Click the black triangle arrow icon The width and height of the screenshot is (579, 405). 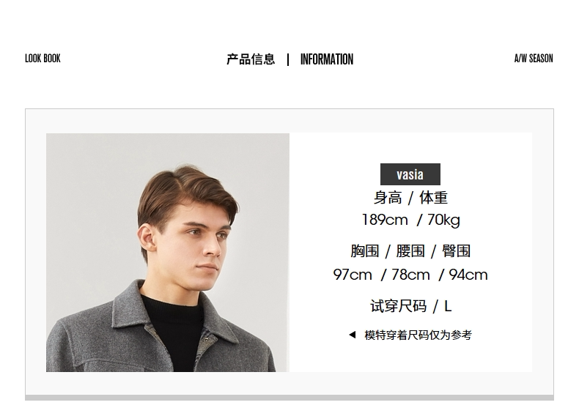click(353, 335)
